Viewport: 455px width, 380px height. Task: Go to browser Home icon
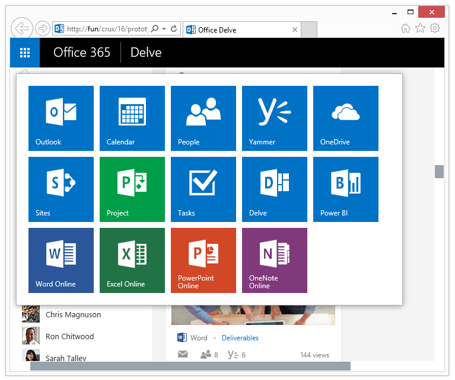tap(406, 28)
